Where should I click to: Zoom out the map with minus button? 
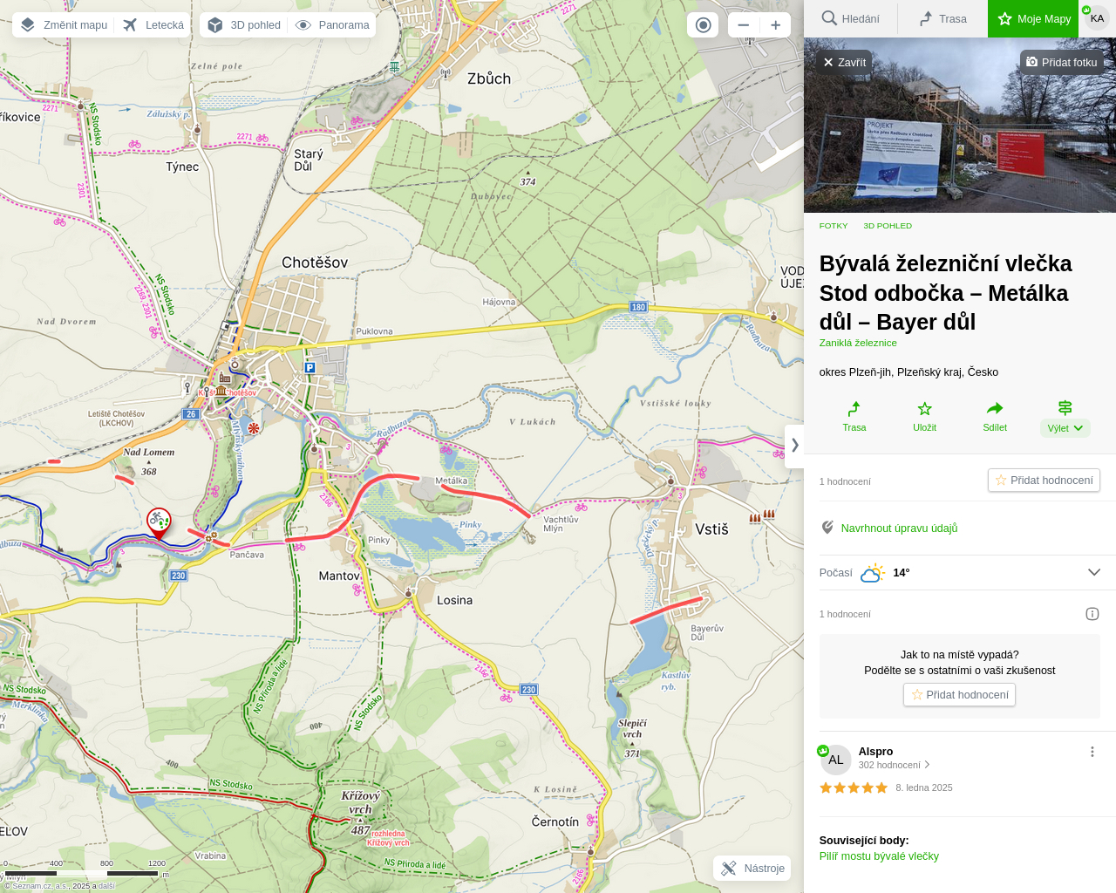[744, 25]
